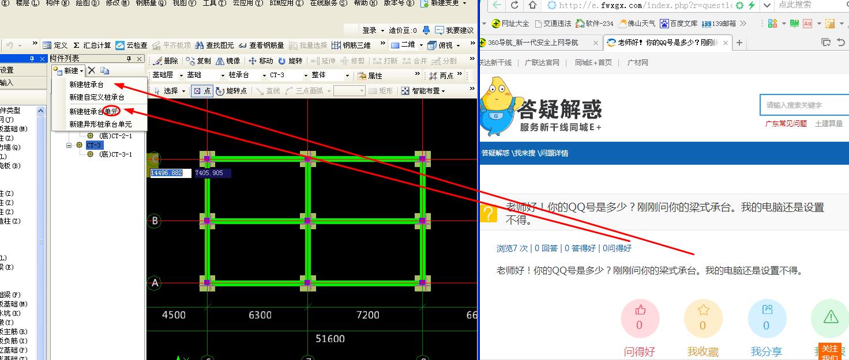Collapse the CT-3 tree node
Image resolution: width=849 pixels, height=360 pixels.
[x=69, y=145]
